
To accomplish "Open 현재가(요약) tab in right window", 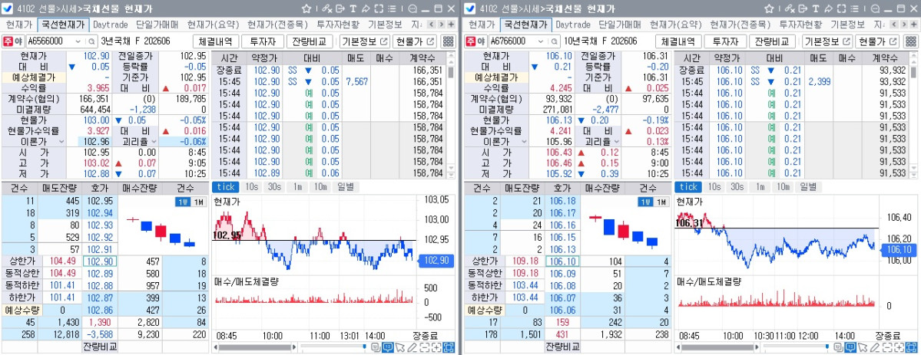I will click(x=676, y=25).
